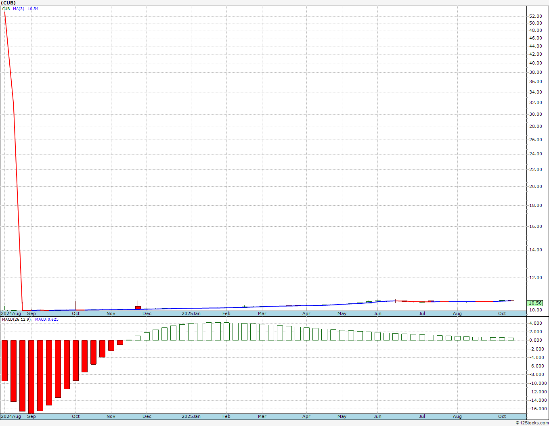Click the (CUB) chart title
The width and height of the screenshot is (549, 426).
[x=8, y=3]
